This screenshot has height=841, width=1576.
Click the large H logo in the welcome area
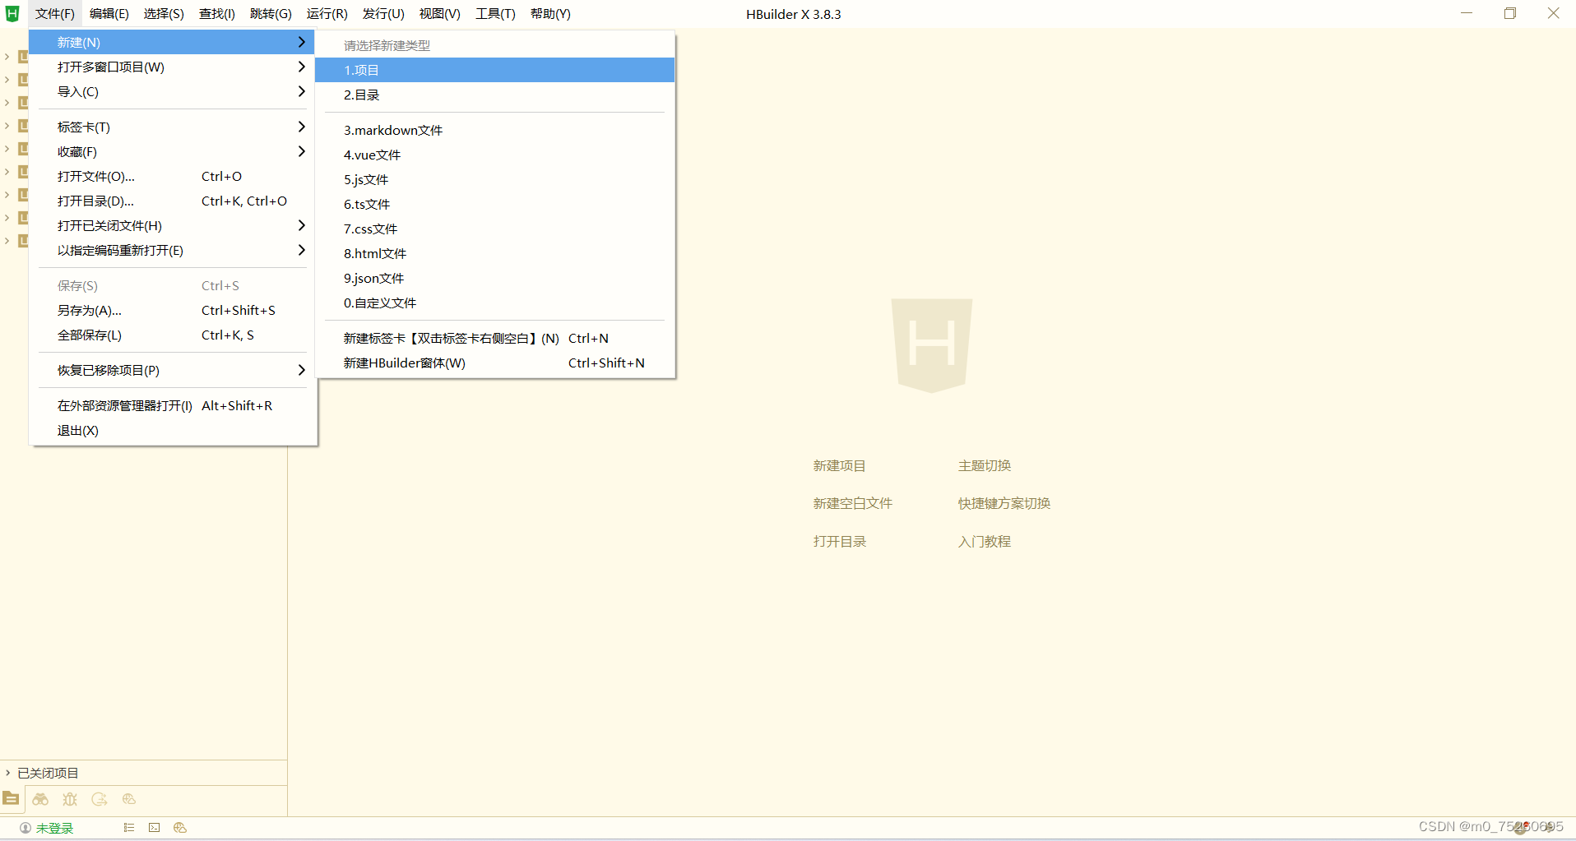[x=932, y=345]
